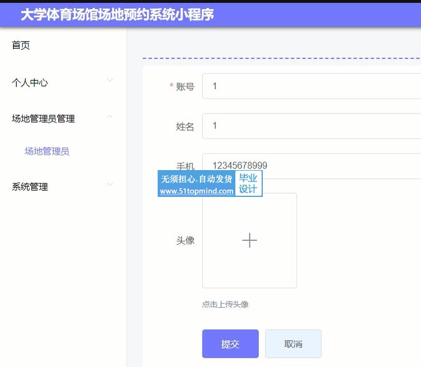The image size is (421, 367).
Task: Click the system title 大学体育场馆场地预约系统小程序
Action: (117, 14)
